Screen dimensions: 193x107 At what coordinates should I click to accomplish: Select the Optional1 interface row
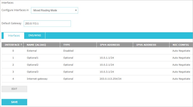tap(33, 58)
